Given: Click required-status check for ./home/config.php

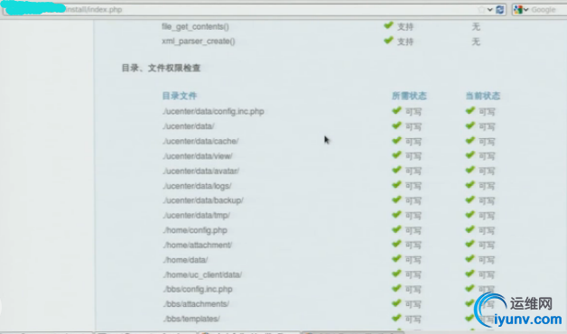Looking at the screenshot, I should click(x=396, y=229).
